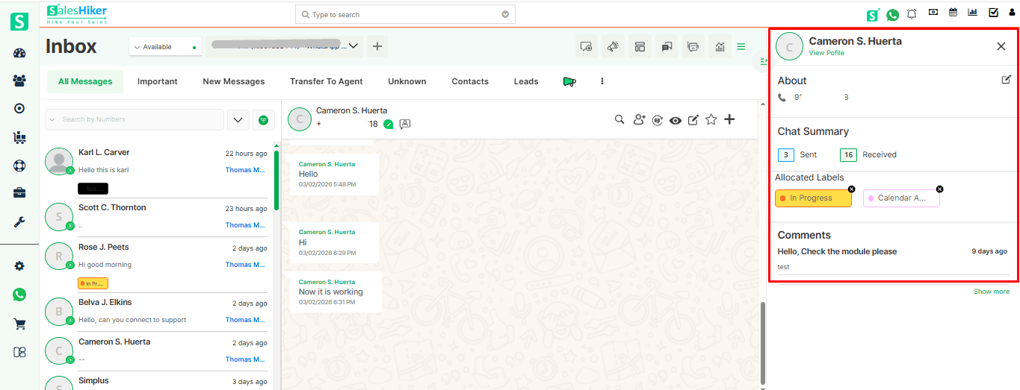The width and height of the screenshot is (1020, 390).
Task: Open the money bill icon in top bar
Action: 933,12
